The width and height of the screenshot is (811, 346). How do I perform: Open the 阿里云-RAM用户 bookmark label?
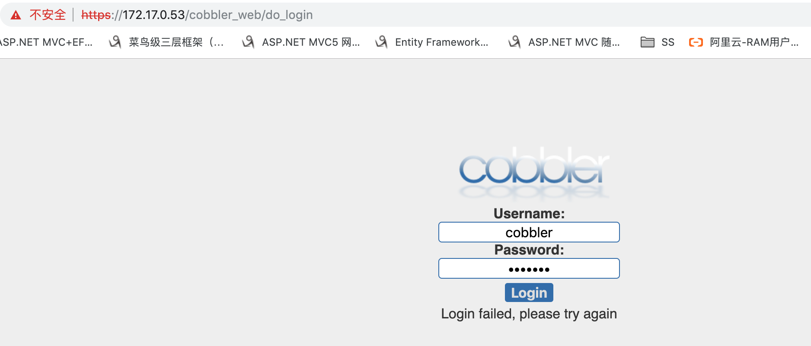pos(754,42)
